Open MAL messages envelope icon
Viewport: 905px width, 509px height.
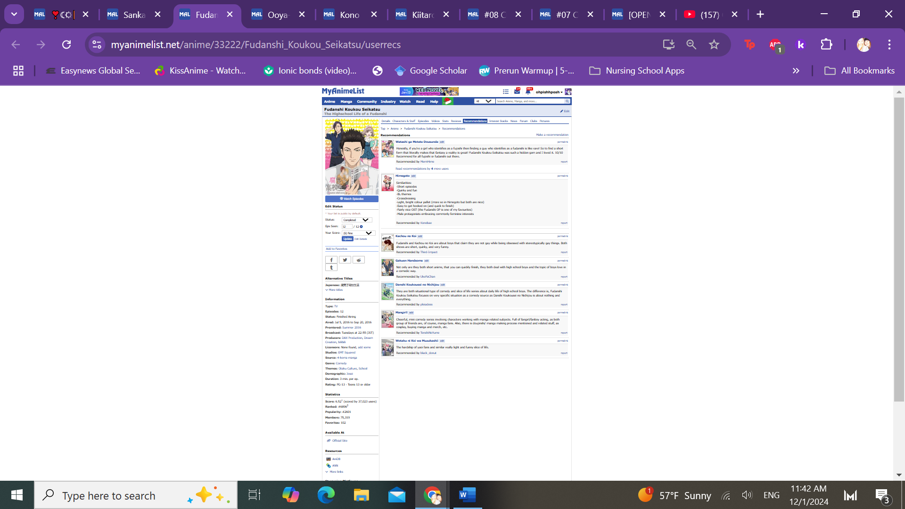pyautogui.click(x=517, y=91)
